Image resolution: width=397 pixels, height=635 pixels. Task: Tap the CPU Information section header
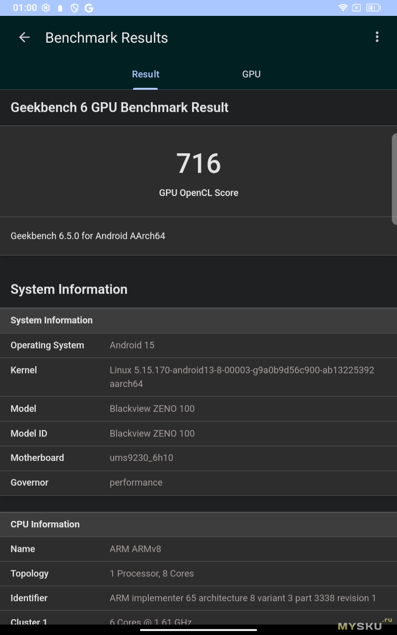45,524
